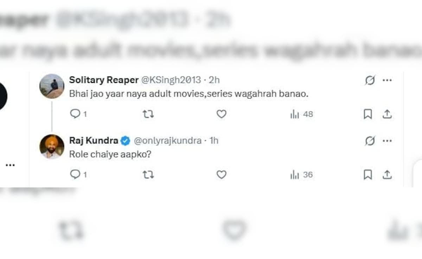Open the bookmark icon on Raj Kundra's reply
This screenshot has width=422, height=259.
pyautogui.click(x=368, y=174)
